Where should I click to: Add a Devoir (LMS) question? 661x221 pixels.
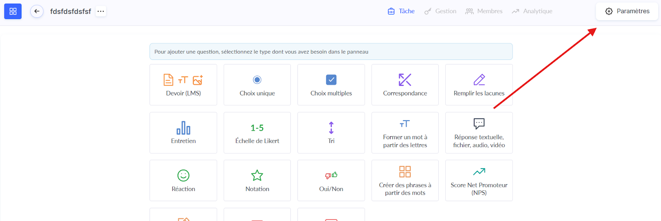[x=183, y=85]
